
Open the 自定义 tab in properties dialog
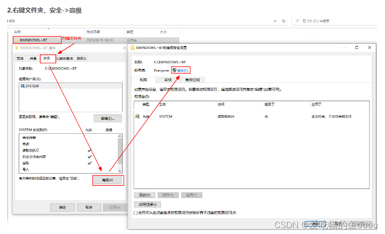point(81,58)
